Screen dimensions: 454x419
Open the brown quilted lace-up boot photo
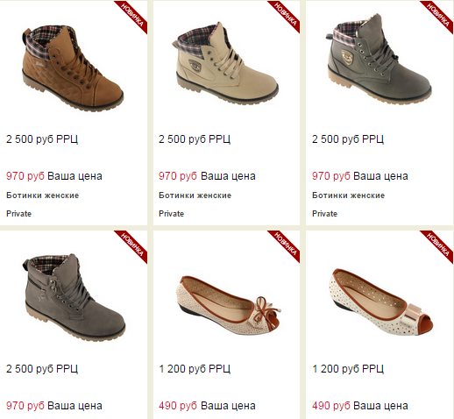(x=73, y=68)
